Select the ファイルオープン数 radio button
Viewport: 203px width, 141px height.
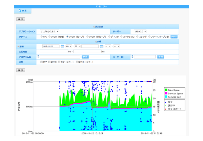(x=150, y=37)
